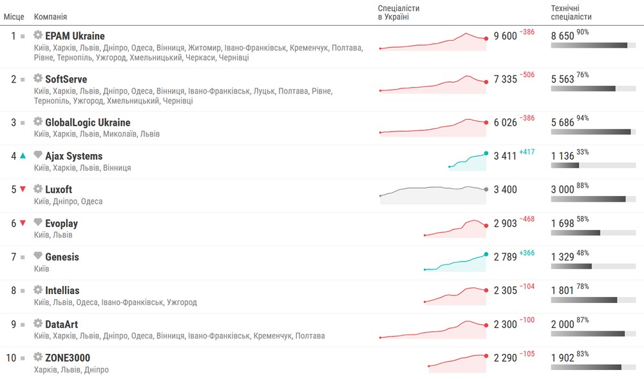Click the diamond icon next to Evoplay
The image size is (644, 379).
coord(38,222)
